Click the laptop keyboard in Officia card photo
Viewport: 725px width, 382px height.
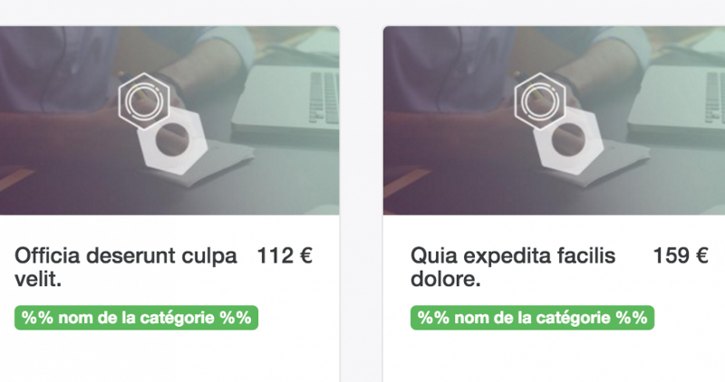(x=324, y=98)
